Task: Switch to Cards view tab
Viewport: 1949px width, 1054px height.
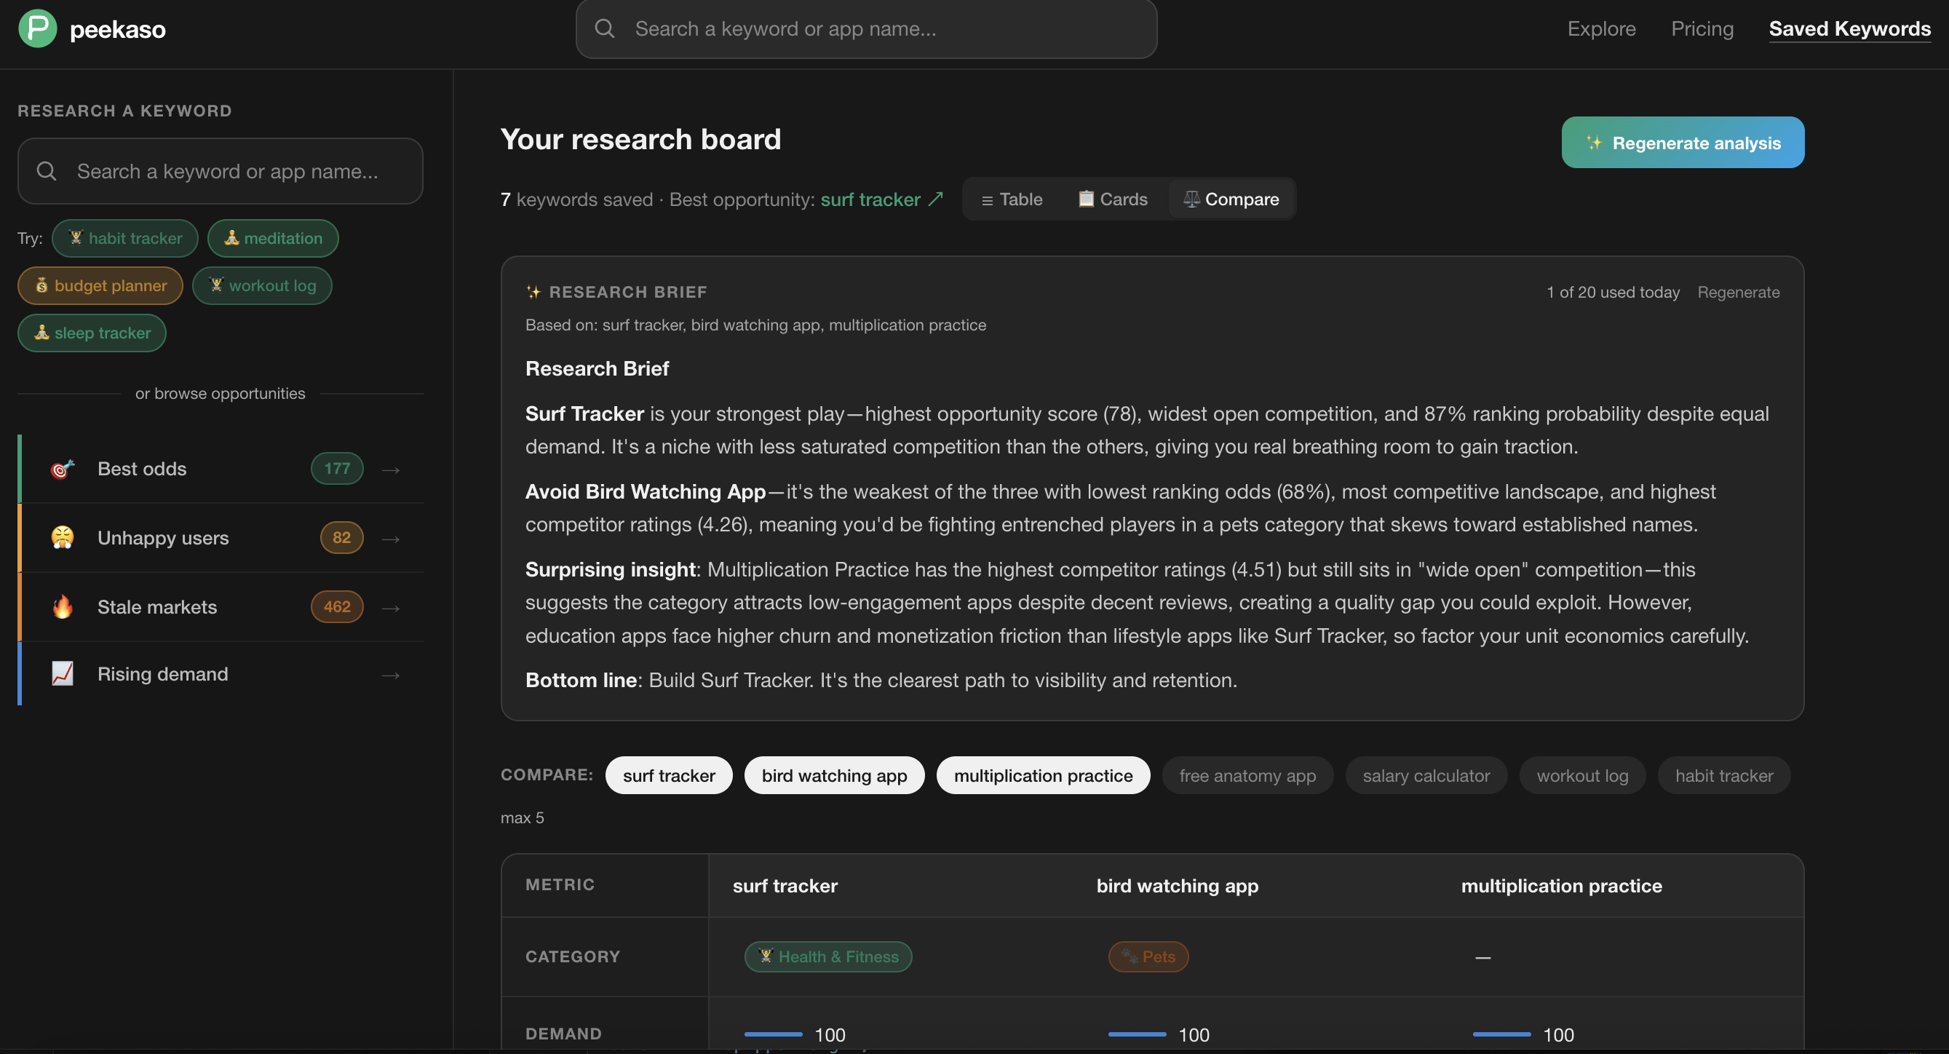Action: 1112,199
